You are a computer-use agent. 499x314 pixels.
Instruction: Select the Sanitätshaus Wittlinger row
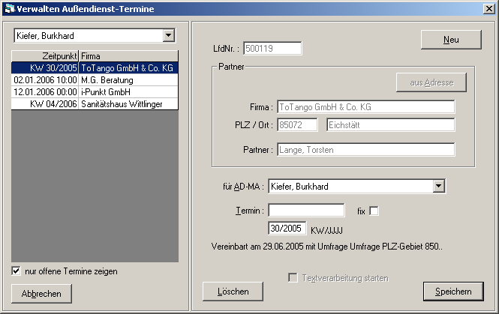tap(95, 103)
